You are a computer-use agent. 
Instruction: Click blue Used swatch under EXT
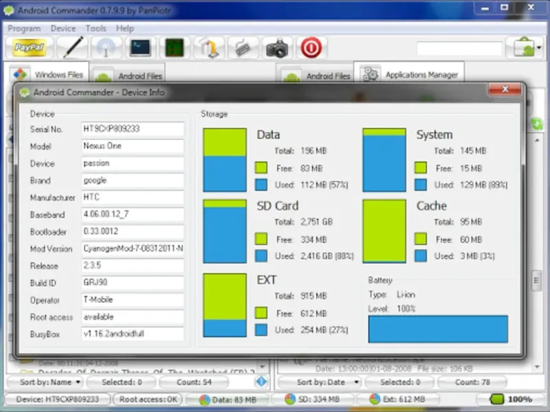pyautogui.click(x=261, y=330)
